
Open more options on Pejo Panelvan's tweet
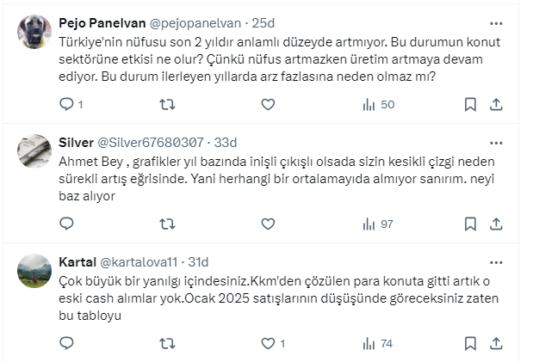(496, 23)
